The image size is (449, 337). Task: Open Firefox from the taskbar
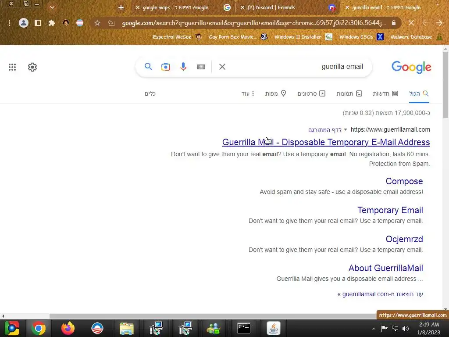tap(68, 328)
